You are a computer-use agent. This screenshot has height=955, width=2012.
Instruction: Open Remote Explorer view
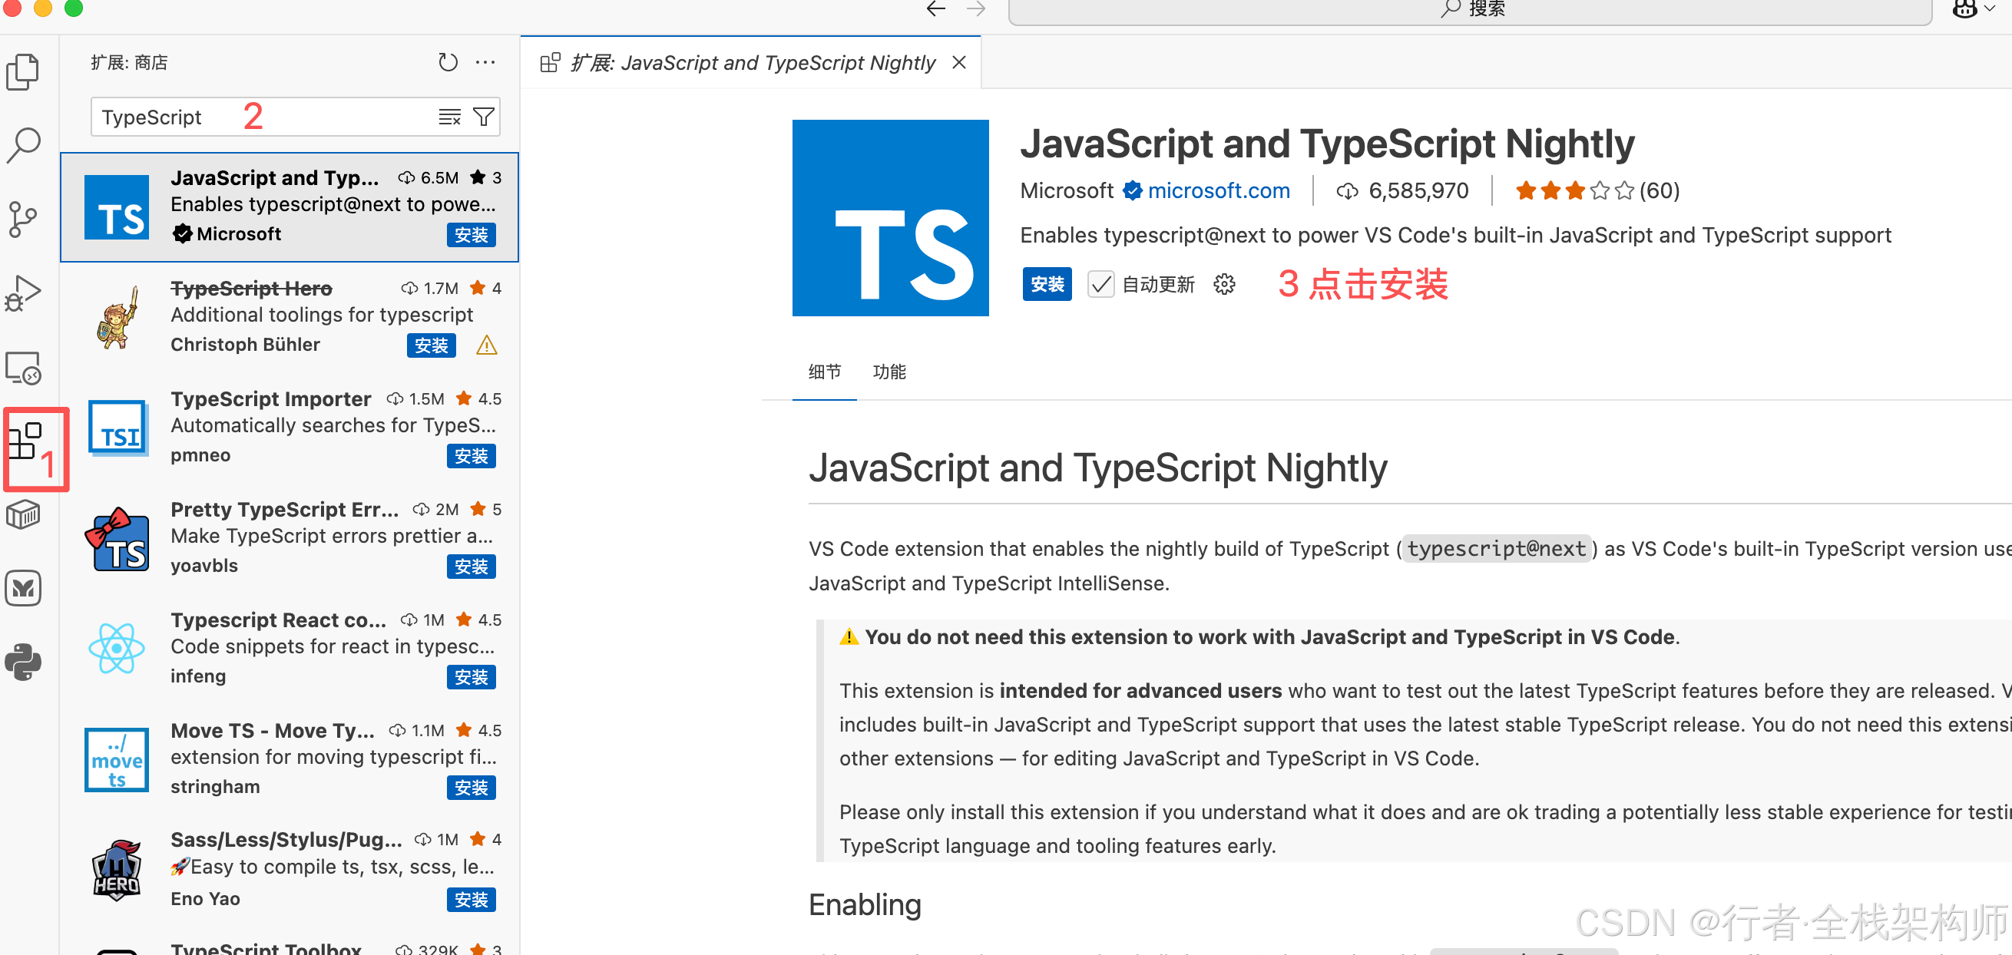pos(24,367)
